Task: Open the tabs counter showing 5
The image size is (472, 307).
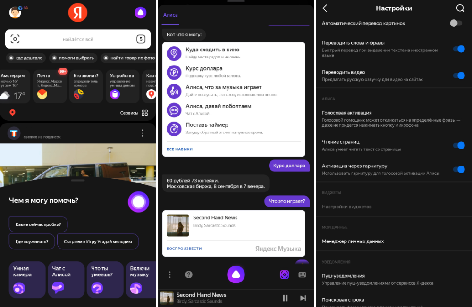Action: [141, 39]
